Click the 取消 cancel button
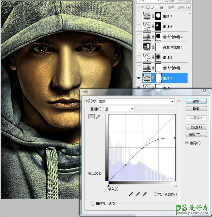 [x=196, y=109]
